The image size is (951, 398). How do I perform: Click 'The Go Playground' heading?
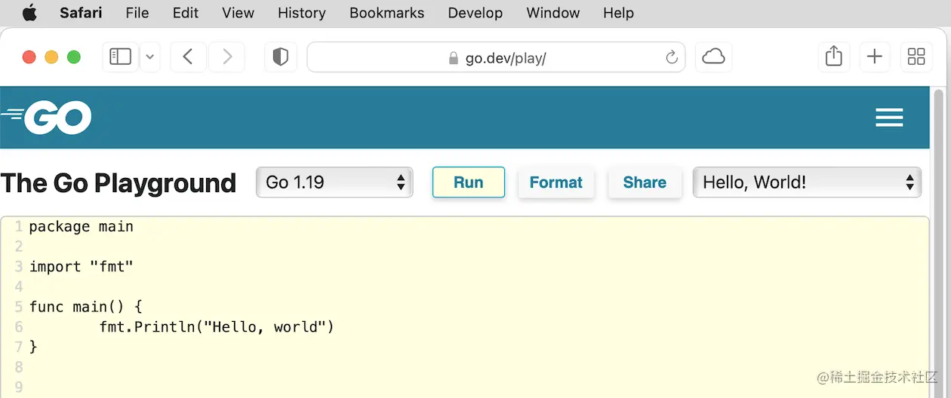118,183
